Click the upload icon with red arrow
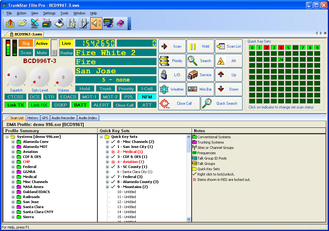The width and height of the screenshot is (329, 231). point(10,23)
